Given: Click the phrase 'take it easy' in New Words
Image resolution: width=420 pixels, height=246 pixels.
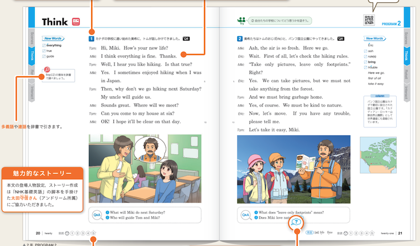Looking at the screenshot, I should (376, 84).
